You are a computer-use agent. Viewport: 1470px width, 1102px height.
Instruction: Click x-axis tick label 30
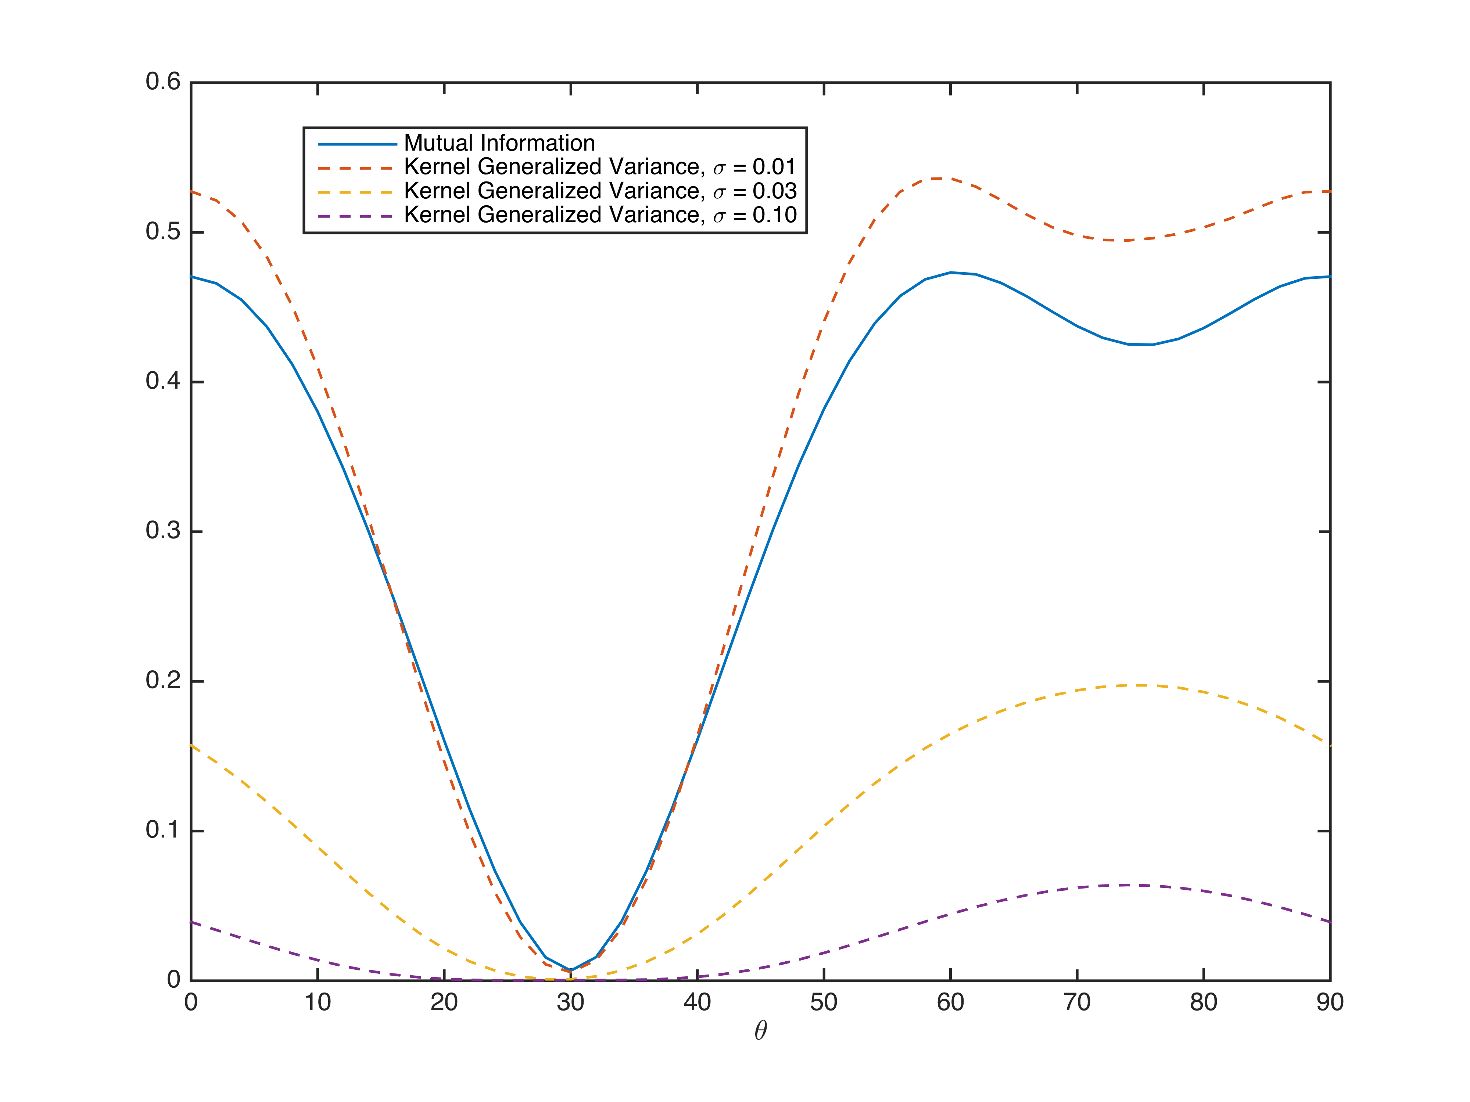point(570,1002)
